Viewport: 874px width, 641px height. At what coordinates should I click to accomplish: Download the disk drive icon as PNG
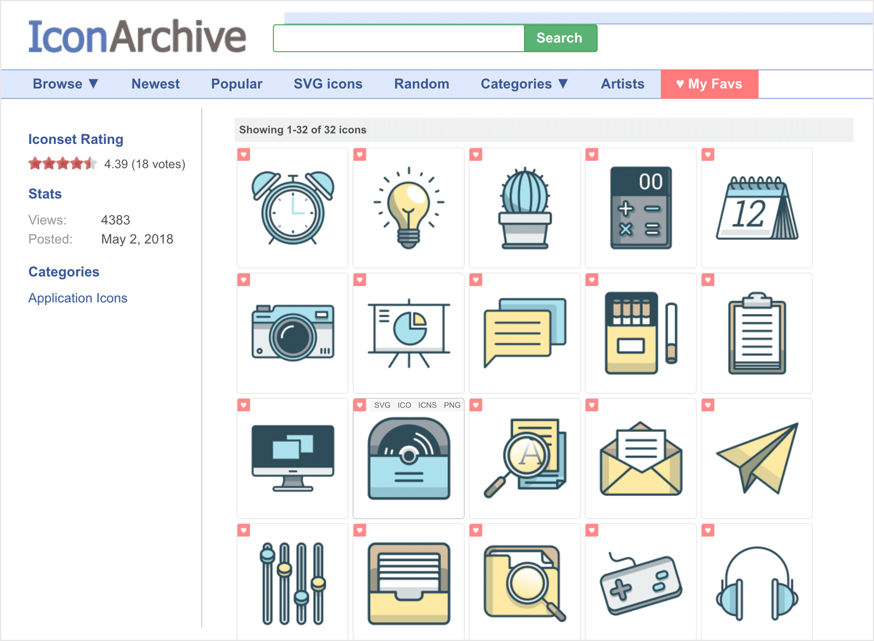click(x=452, y=405)
